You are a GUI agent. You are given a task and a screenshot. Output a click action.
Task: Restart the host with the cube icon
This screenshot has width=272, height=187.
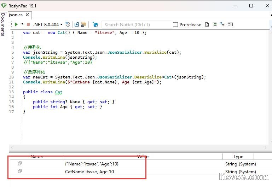[68, 24]
